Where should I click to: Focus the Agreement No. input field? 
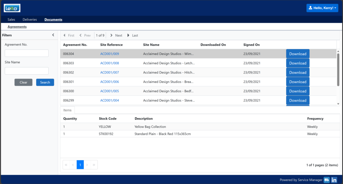pyautogui.click(x=26, y=53)
